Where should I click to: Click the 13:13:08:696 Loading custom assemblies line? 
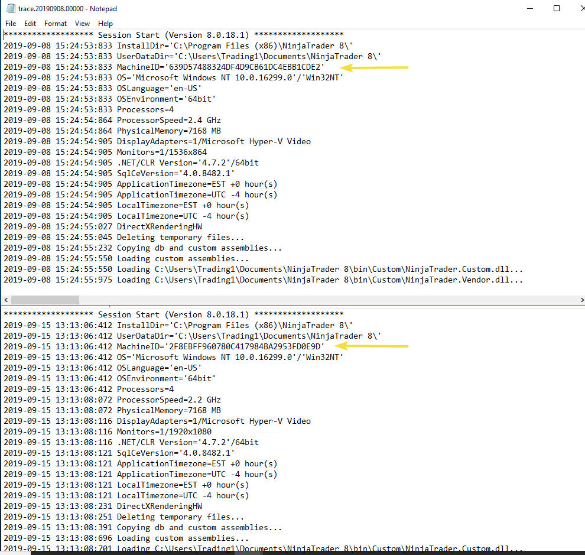tap(126, 538)
